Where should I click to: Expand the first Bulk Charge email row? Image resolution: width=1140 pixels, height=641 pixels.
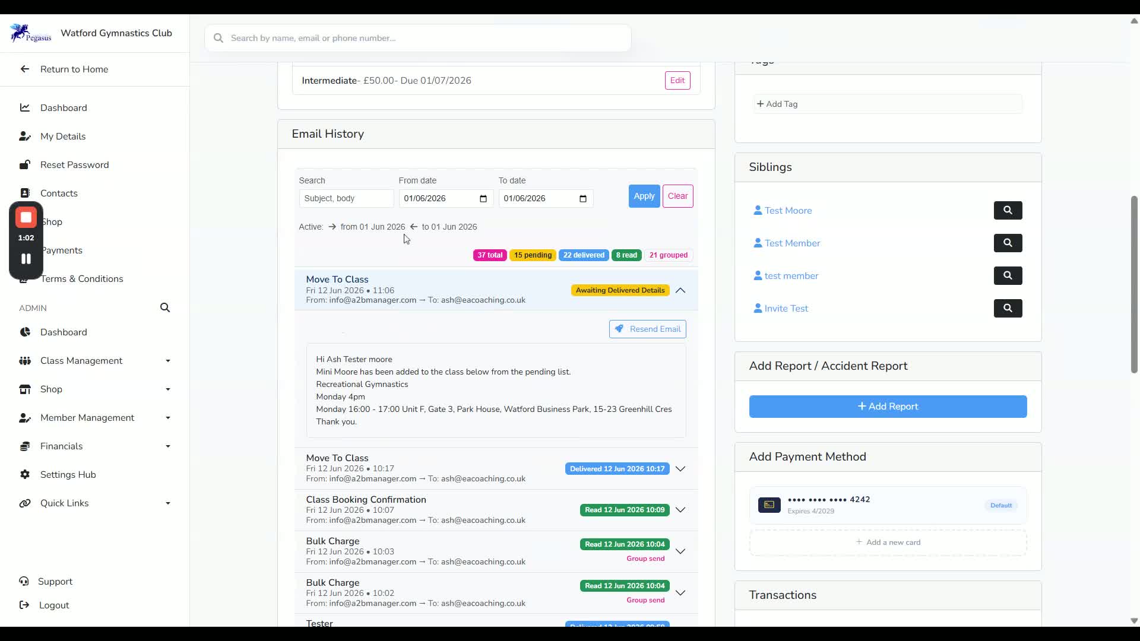pyautogui.click(x=680, y=551)
